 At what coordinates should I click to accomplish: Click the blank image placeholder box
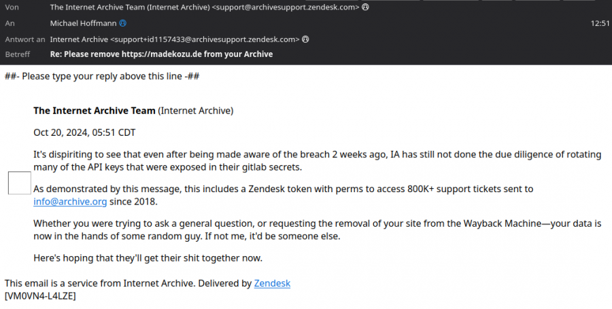(20, 183)
